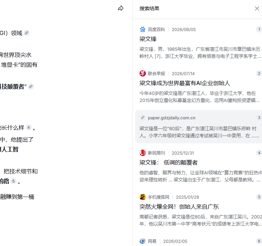262x246 pixels.
Task: Open 突然火爆全网！创始人来自广东 article
Action: (179, 206)
